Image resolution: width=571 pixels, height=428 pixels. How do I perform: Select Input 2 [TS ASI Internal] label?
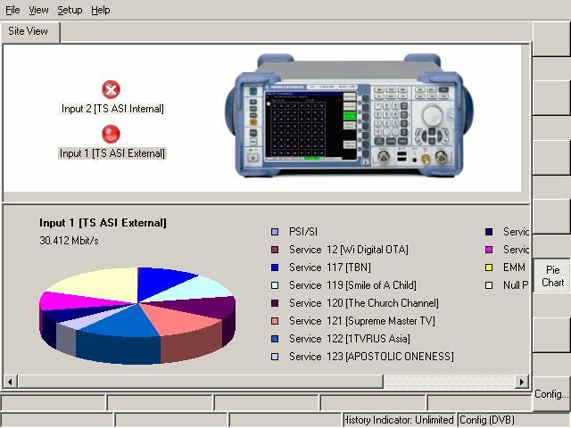(x=112, y=109)
